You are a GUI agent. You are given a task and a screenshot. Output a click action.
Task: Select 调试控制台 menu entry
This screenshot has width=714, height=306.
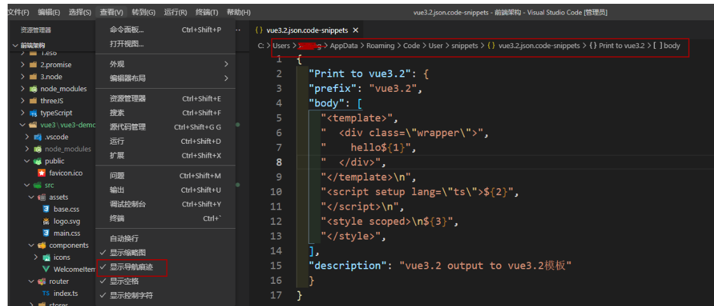[x=165, y=204]
